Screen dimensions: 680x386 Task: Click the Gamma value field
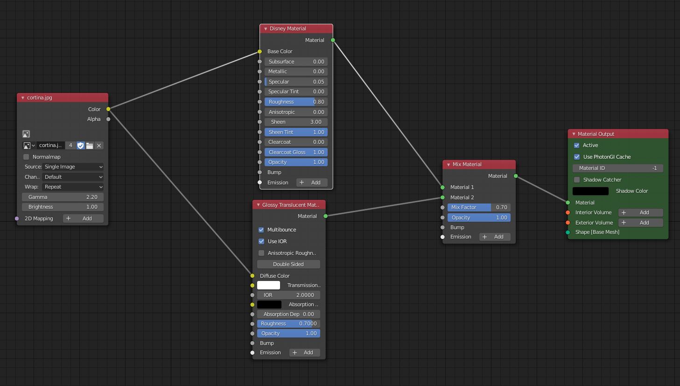tap(63, 197)
